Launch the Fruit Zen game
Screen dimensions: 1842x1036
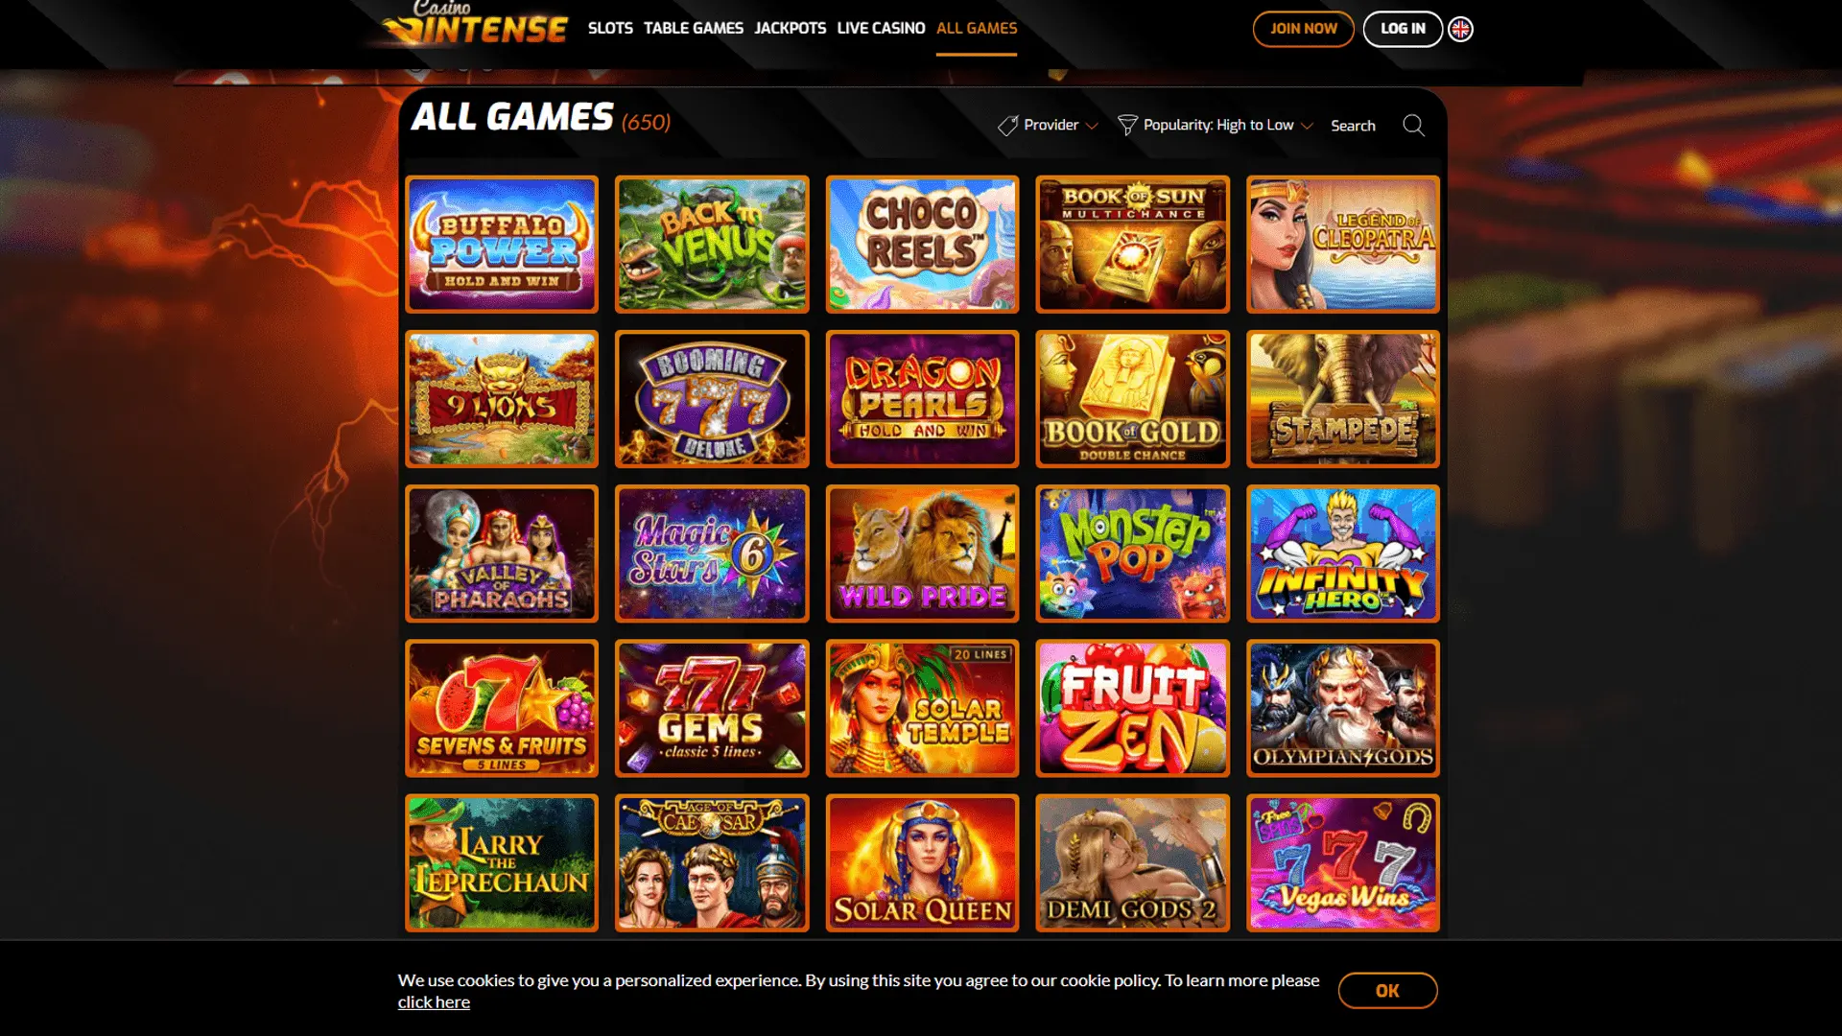coord(1132,708)
